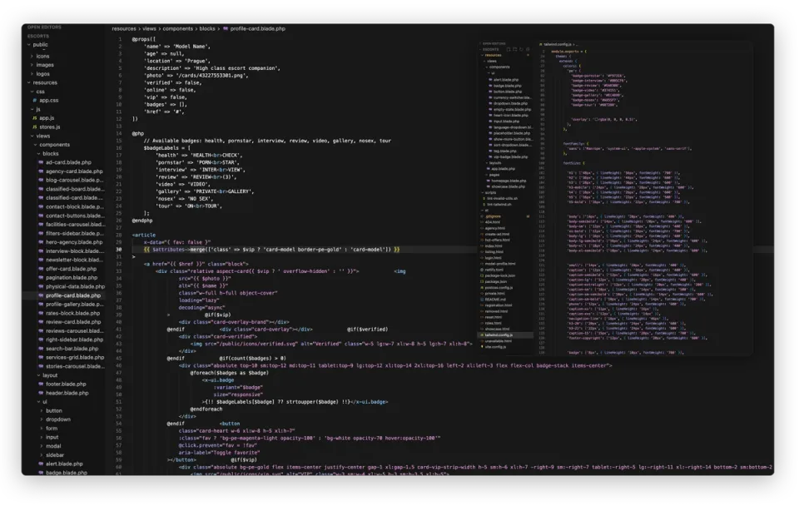
Task: Click the Collapse Folders icon in inset explorer
Action: click(x=528, y=49)
